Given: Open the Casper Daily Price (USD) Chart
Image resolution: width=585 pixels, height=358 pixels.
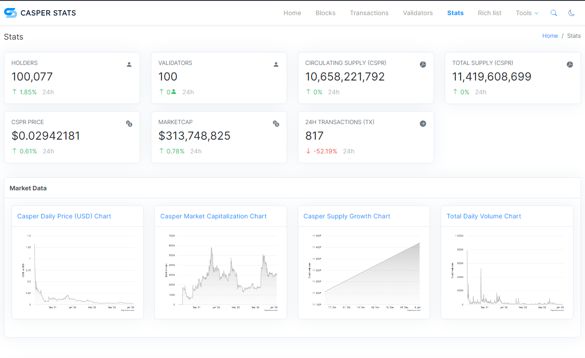Looking at the screenshot, I should tap(64, 216).
